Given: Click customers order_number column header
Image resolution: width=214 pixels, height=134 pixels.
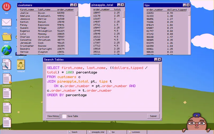Looking at the screenshot, I should click(x=65, y=10).
